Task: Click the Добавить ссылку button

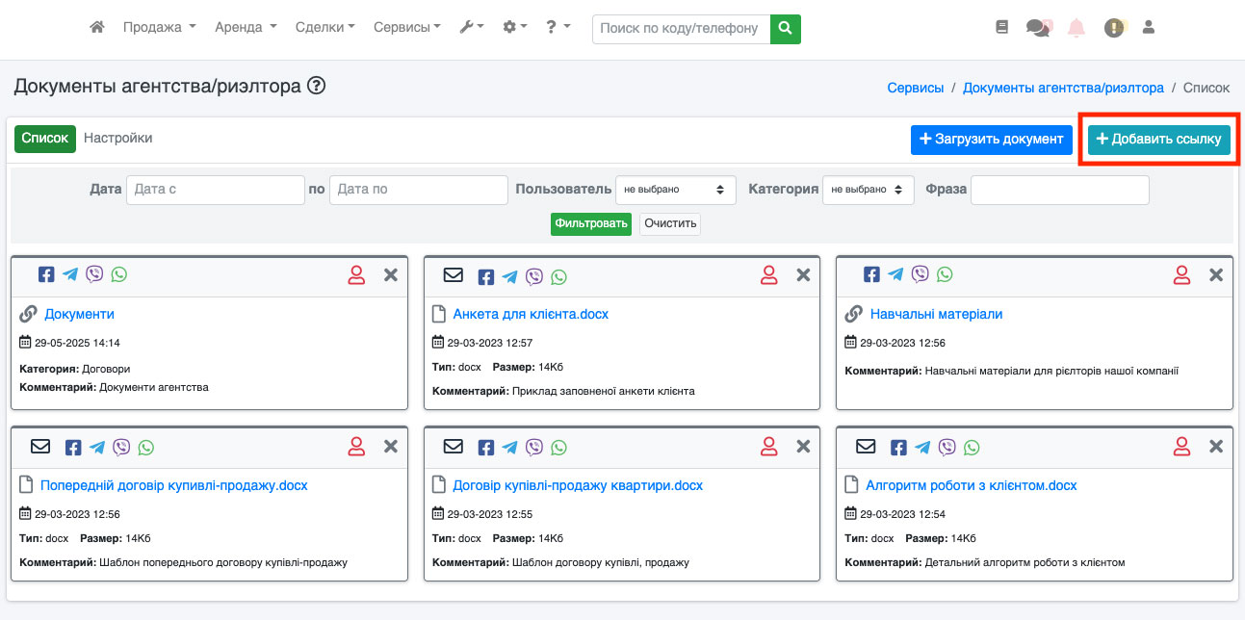Action: coord(1159,140)
